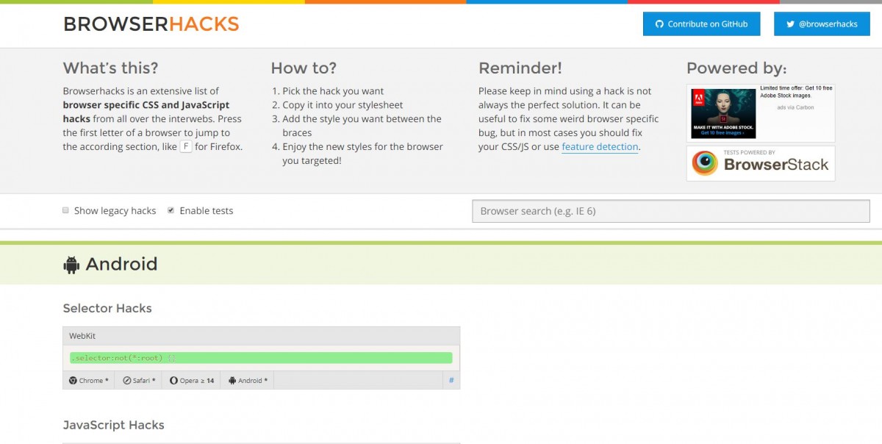This screenshot has height=444, width=882.
Task: Open the hack's # permalink
Action: (451, 381)
